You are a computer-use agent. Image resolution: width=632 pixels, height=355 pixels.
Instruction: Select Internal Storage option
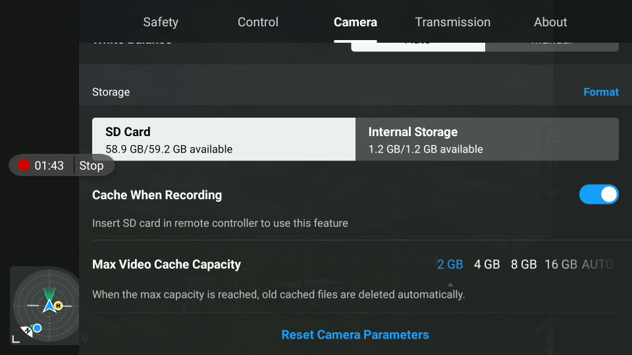487,139
